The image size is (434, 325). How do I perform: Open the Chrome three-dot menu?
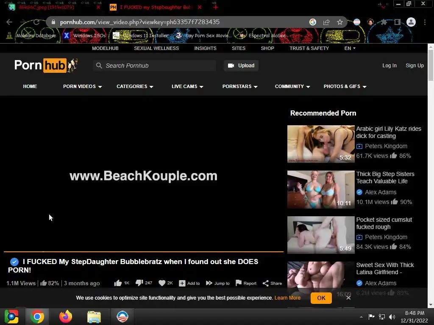pyautogui.click(x=425, y=22)
